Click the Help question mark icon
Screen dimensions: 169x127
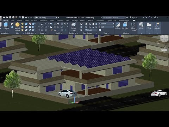point(155,18)
